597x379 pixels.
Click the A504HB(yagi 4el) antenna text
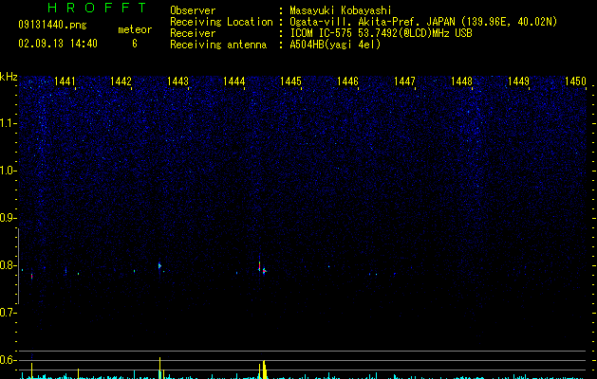335,45
